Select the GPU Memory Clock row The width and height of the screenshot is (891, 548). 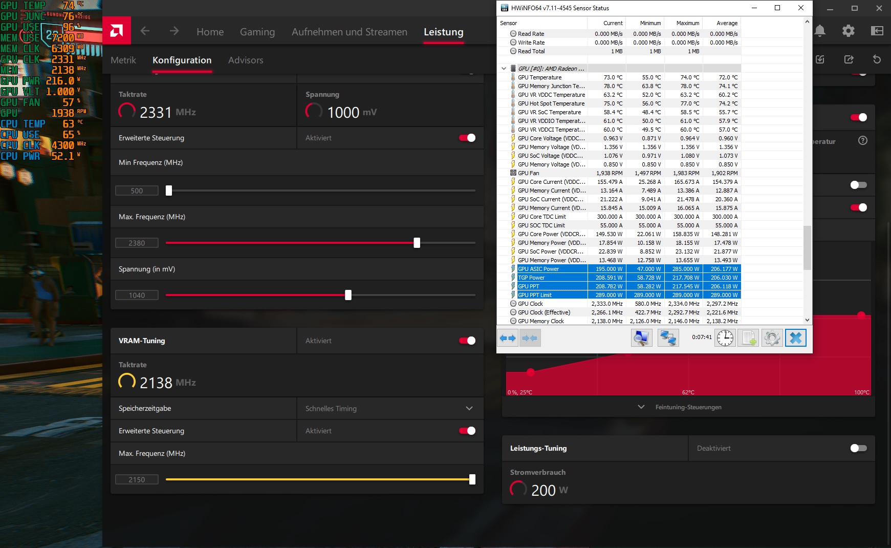coord(619,321)
